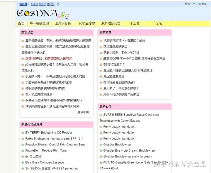Open the 原料成分买卖 menu item
This screenshot has width=211, height=173.
pos(111,23)
